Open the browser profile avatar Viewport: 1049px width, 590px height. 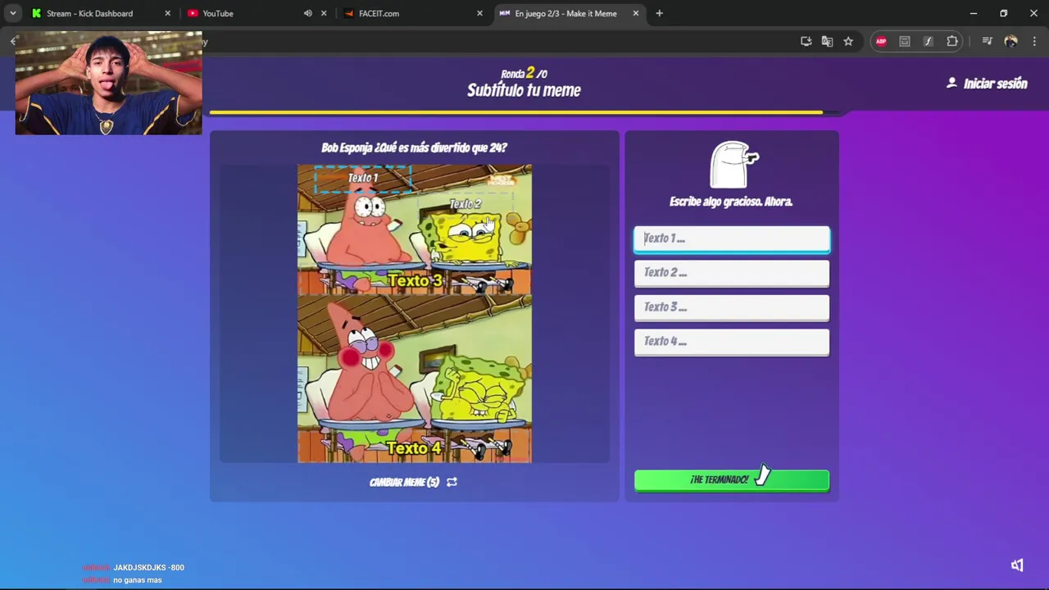(x=1010, y=41)
